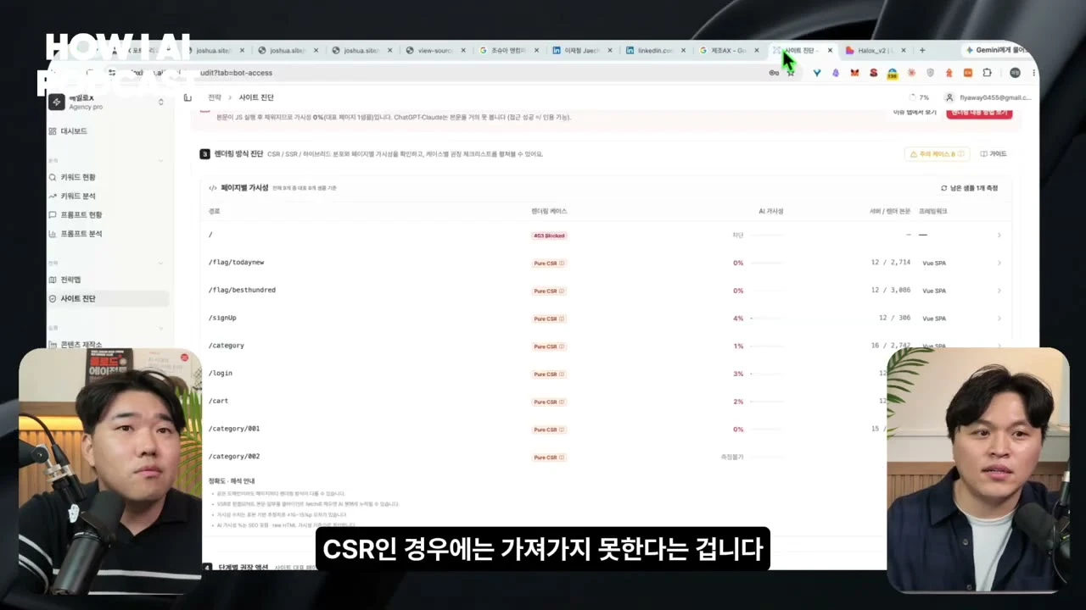Click Pure CSR badge in the /category row
This screenshot has width=1086, height=610.
pyautogui.click(x=549, y=347)
